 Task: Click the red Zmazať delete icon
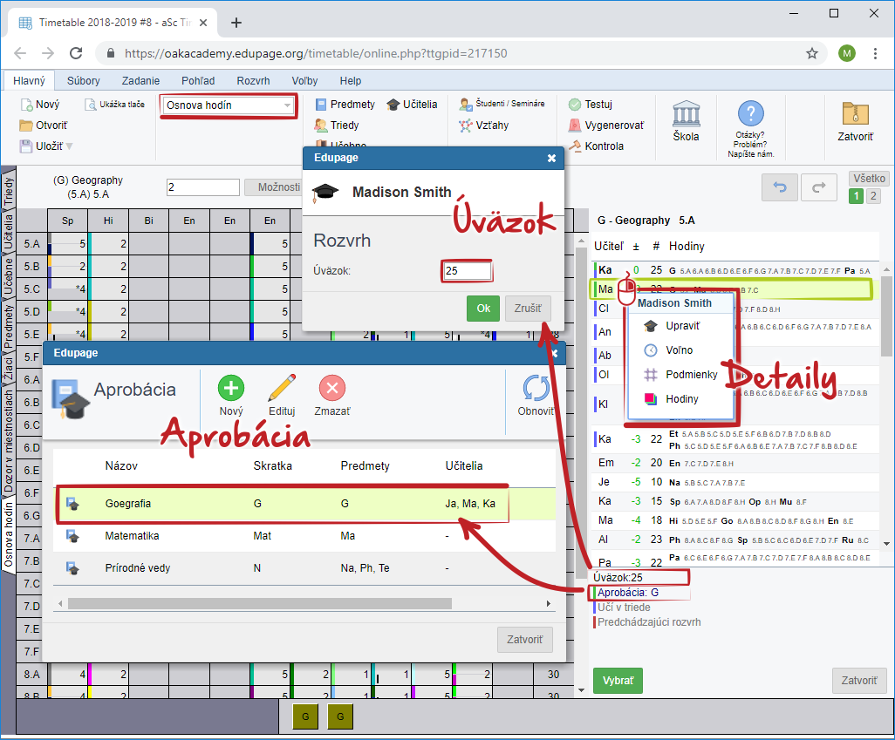click(x=332, y=388)
